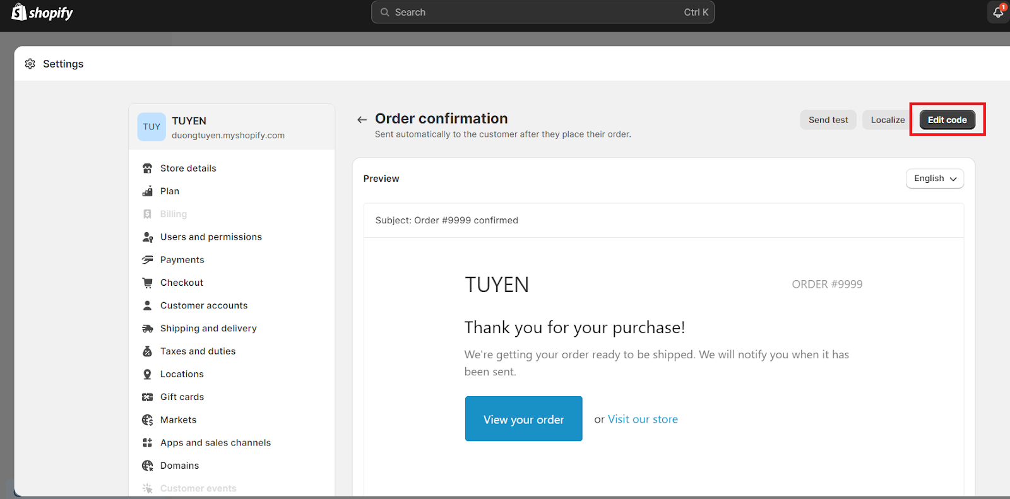This screenshot has height=499, width=1010.
Task: Open Users and permissions settings
Action: coord(211,237)
